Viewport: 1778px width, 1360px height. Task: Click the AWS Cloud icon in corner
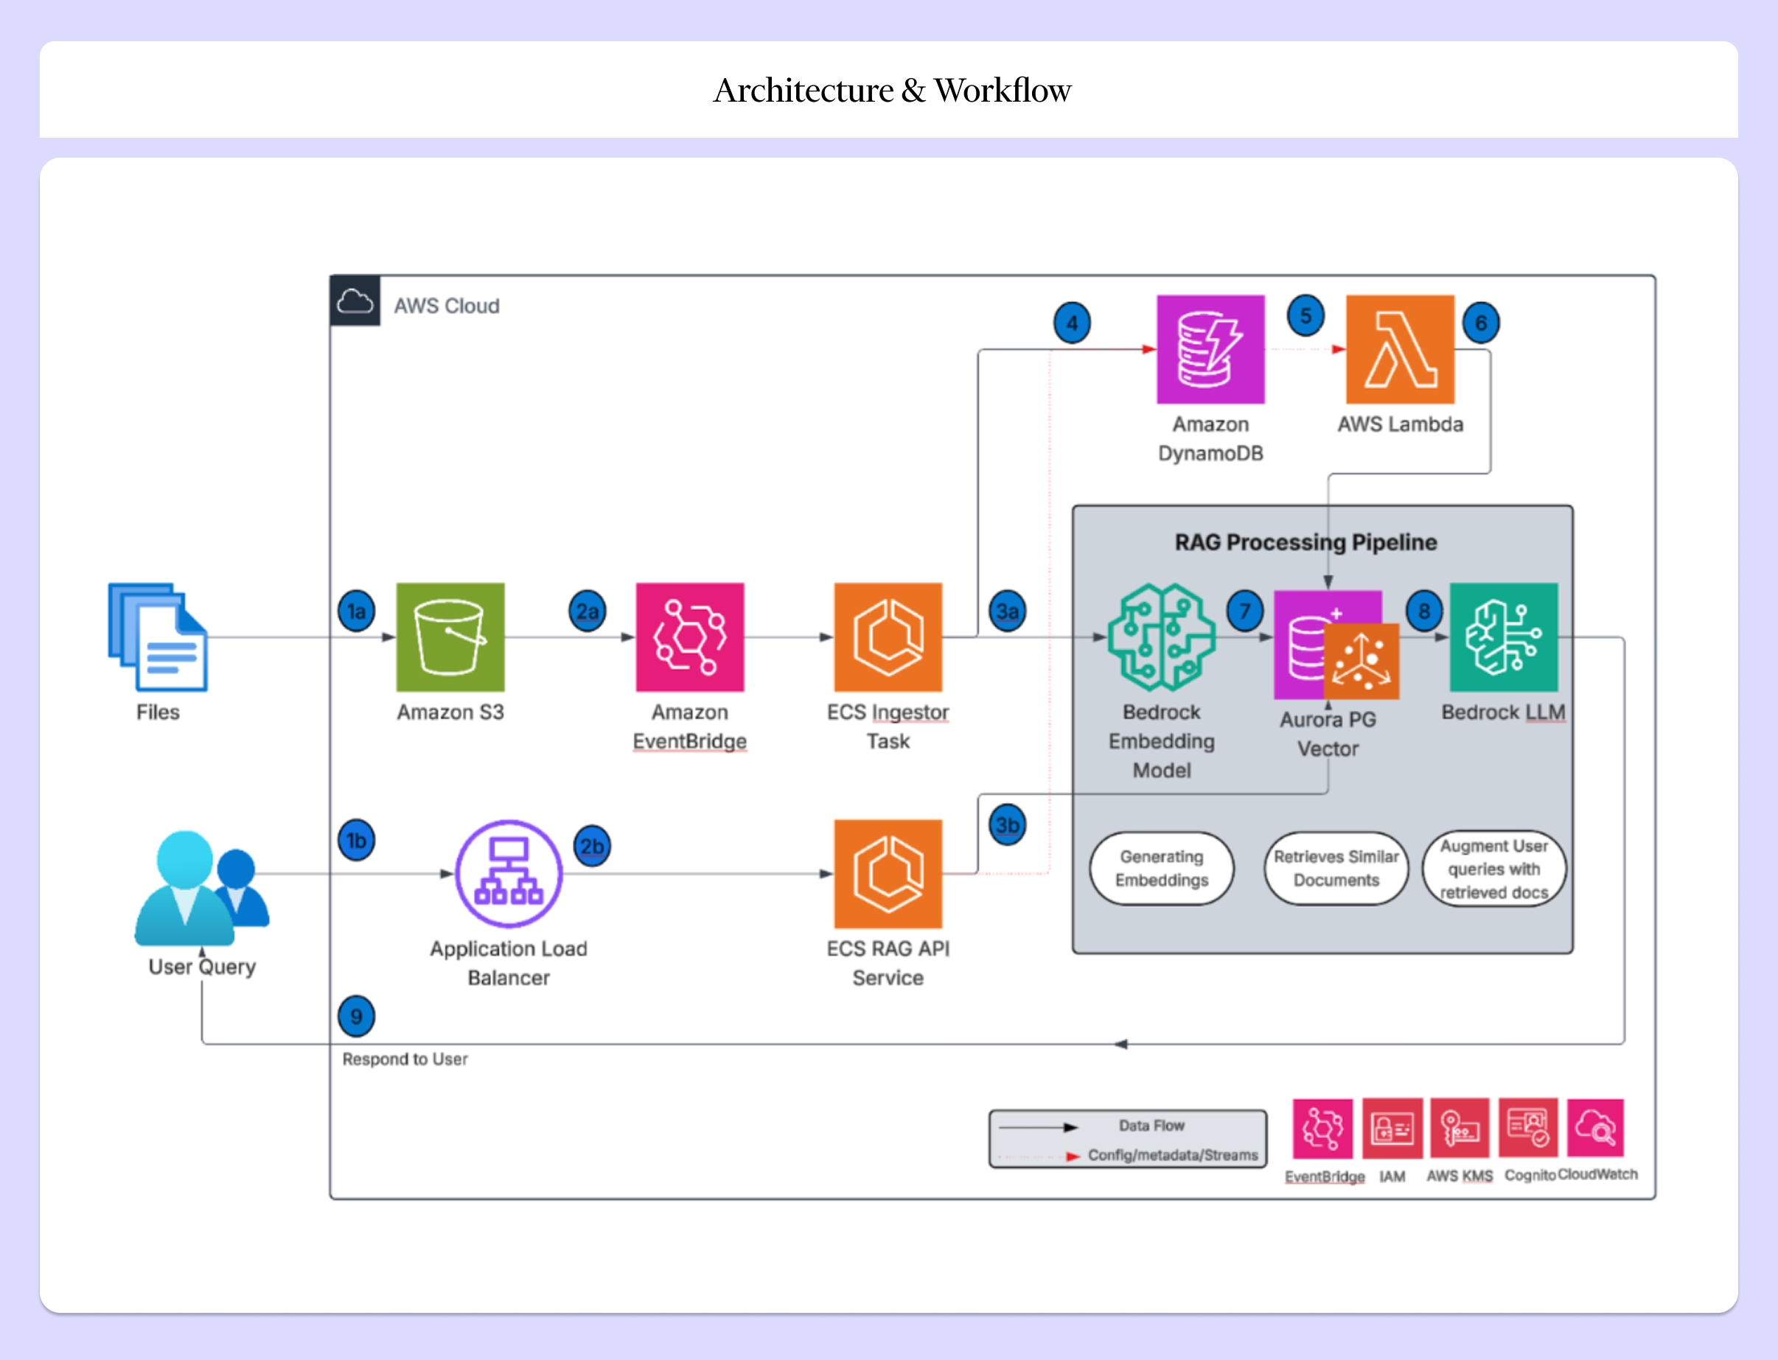pos(355,301)
